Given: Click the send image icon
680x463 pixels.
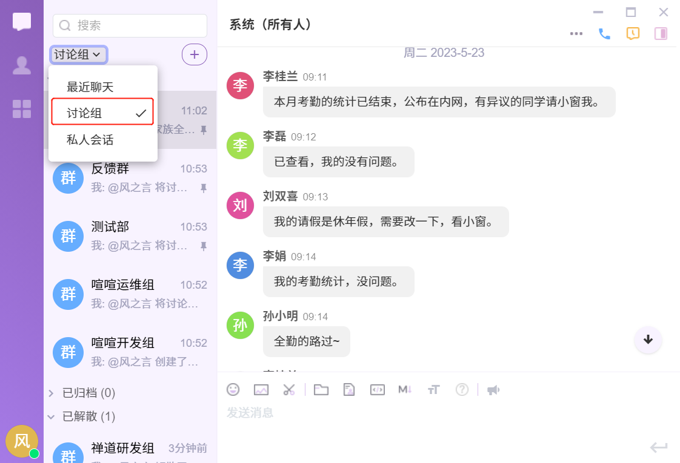Looking at the screenshot, I should point(261,390).
